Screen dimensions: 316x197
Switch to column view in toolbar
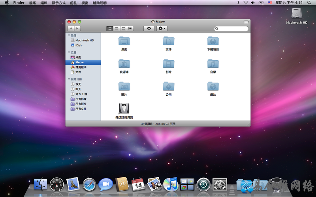tap(124, 28)
